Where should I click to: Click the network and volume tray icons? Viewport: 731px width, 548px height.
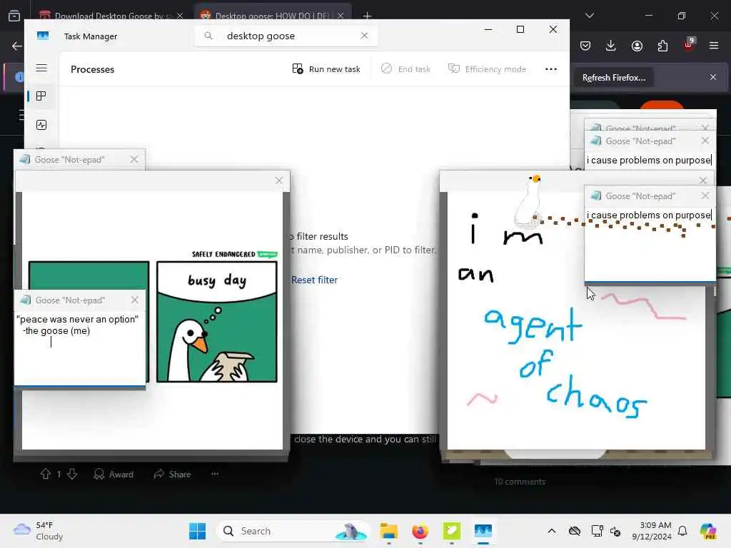[x=605, y=531]
